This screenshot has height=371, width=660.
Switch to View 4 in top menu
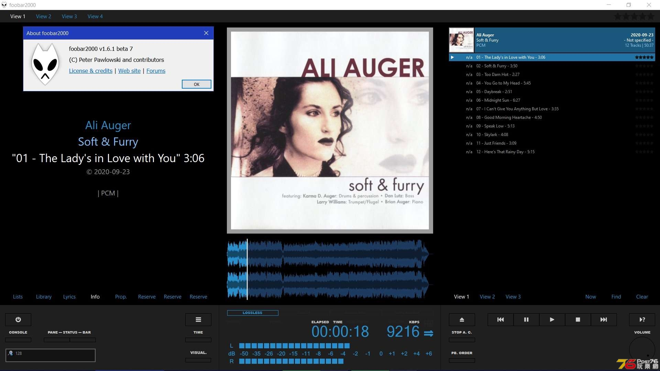tap(95, 16)
